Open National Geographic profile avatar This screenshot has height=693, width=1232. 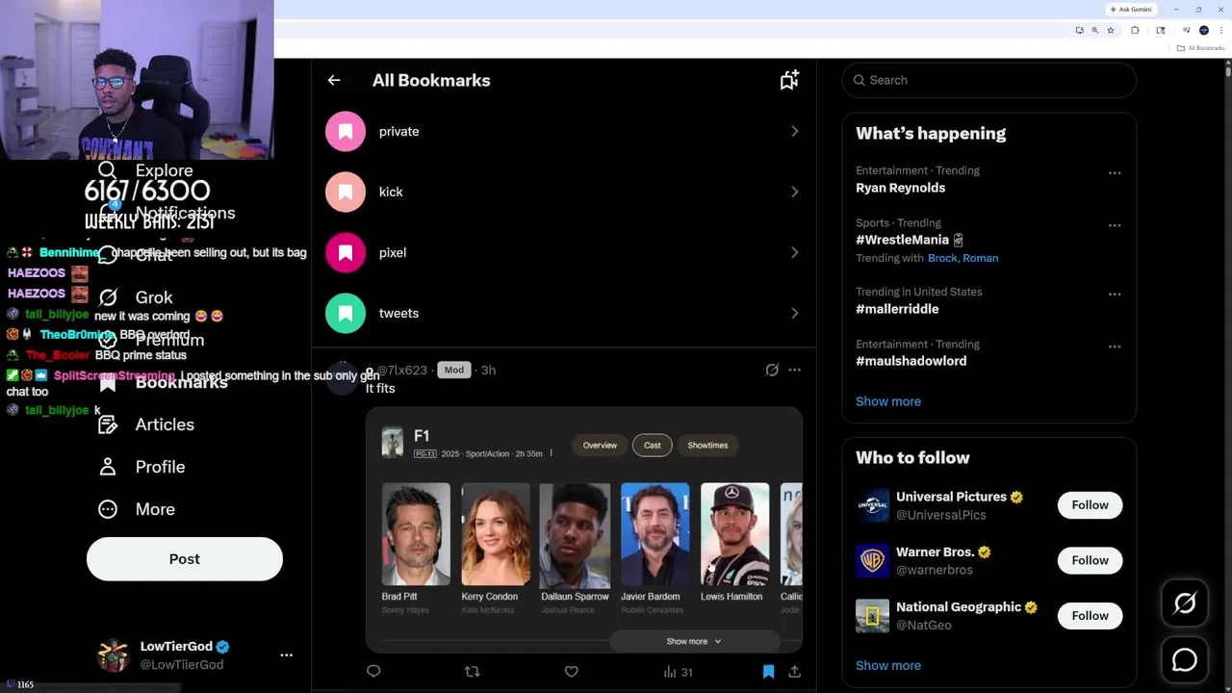[873, 617]
